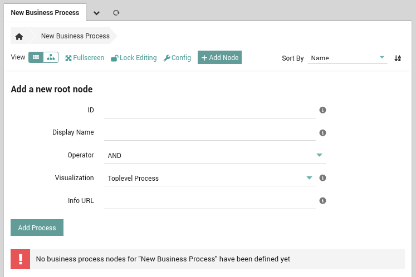Screen dimensions: 416x277
Task: Show info icon for Info URL
Action: point(322,201)
